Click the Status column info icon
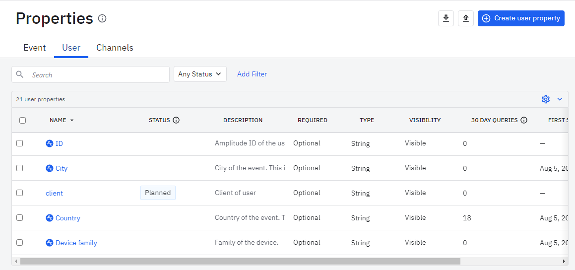 pos(176,120)
